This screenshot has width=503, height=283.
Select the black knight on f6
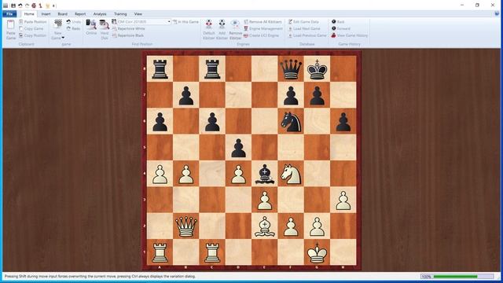click(x=291, y=122)
